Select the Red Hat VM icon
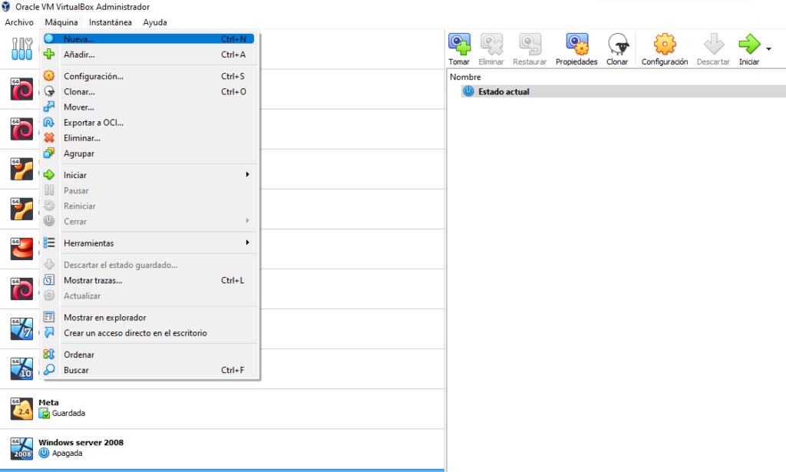The image size is (786, 472). (22, 249)
